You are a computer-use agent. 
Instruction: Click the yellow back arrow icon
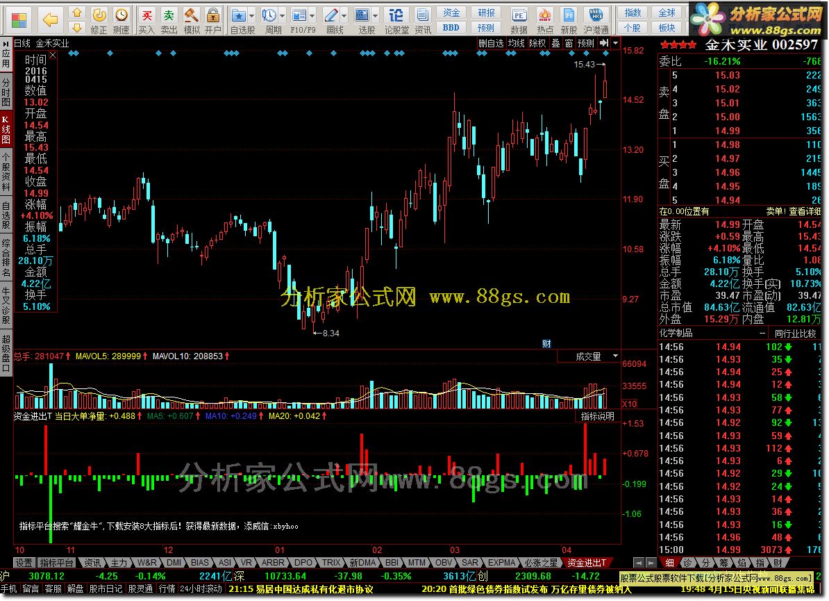coord(50,21)
